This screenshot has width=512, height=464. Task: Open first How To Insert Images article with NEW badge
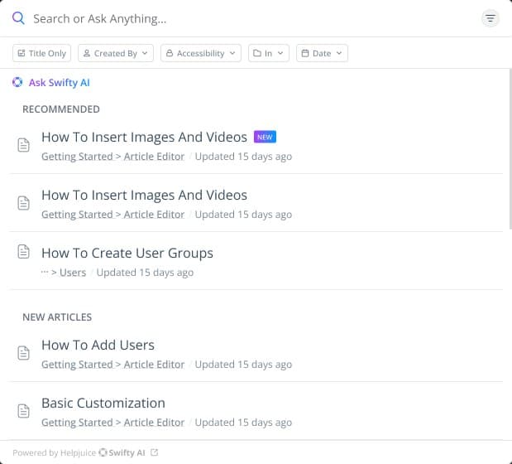tap(144, 137)
